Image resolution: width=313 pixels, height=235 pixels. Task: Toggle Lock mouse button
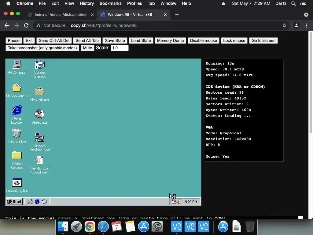click(x=234, y=41)
